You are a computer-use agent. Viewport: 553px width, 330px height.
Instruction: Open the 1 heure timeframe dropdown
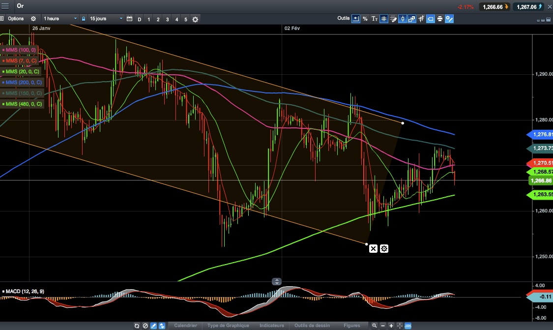point(59,19)
